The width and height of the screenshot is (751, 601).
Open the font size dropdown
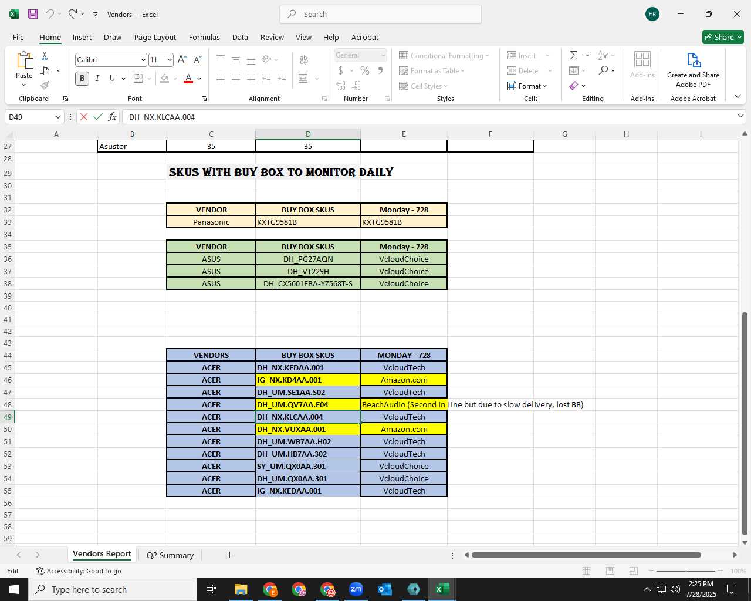click(x=170, y=60)
